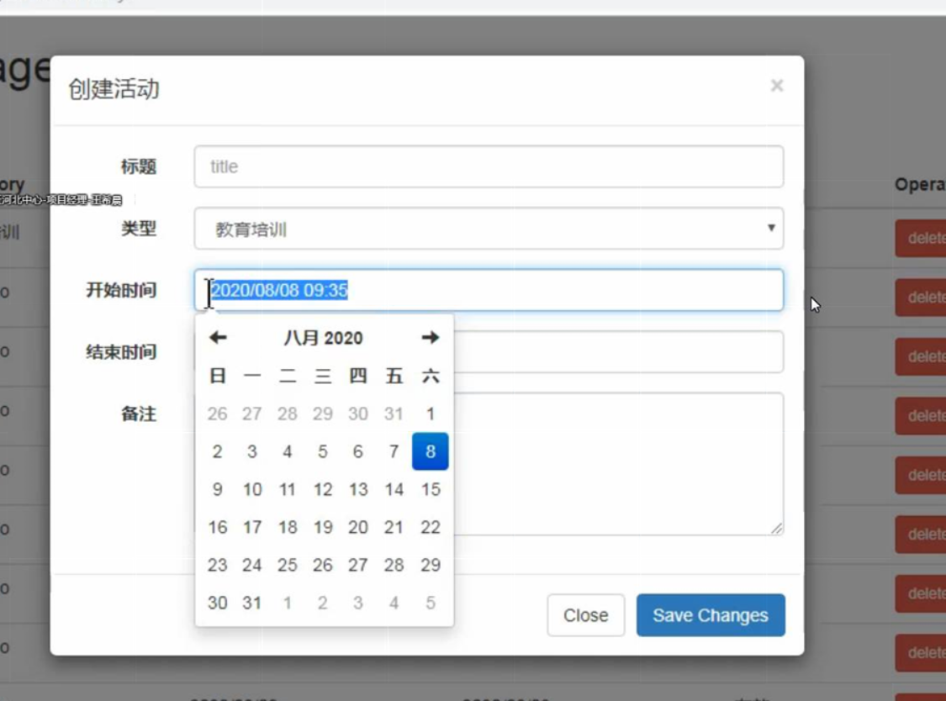
Task: Pick day 19 in the calendar
Action: [x=323, y=527]
